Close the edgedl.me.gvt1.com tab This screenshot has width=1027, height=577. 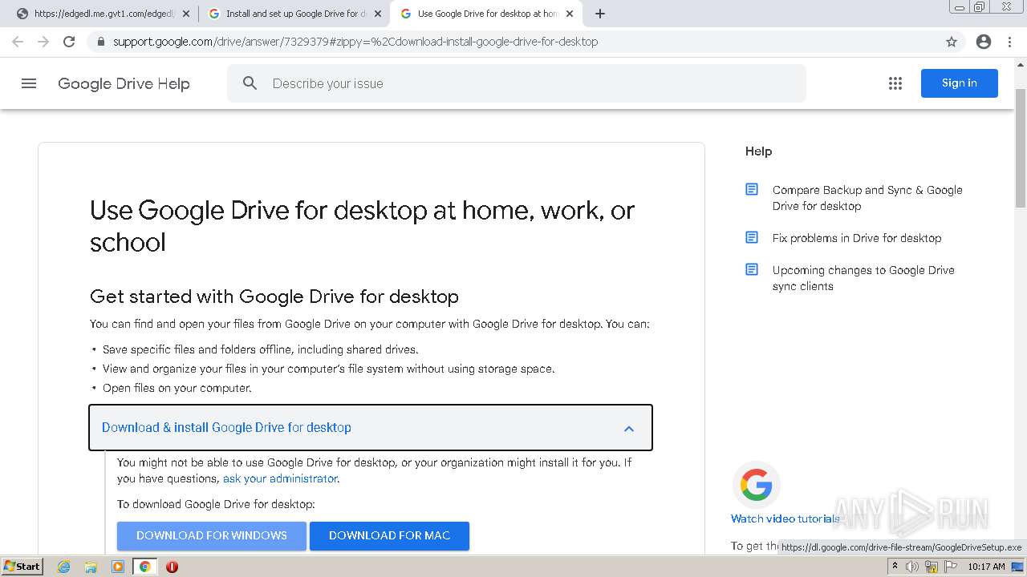(185, 14)
